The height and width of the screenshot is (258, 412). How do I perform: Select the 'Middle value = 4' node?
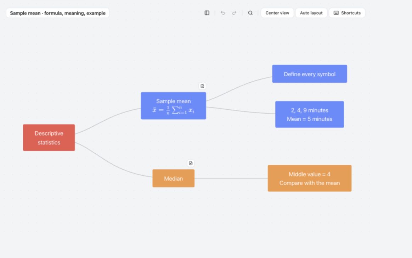point(310,178)
